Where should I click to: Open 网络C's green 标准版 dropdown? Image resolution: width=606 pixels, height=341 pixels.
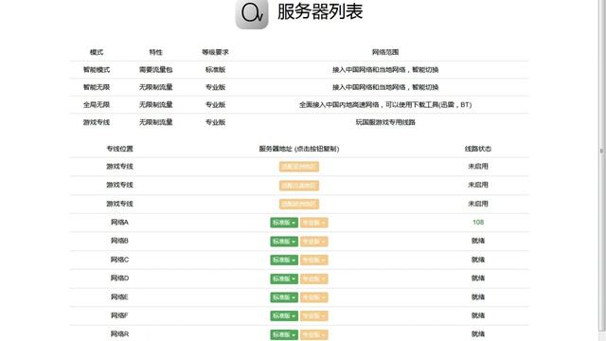pyautogui.click(x=284, y=260)
